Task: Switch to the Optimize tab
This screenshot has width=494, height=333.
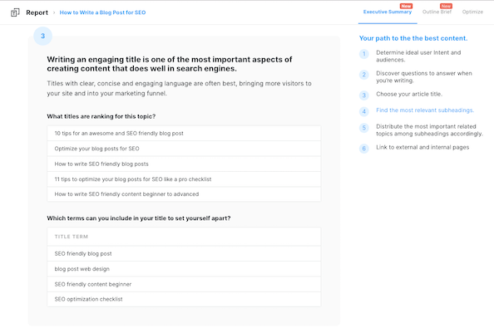Action: 472,12
